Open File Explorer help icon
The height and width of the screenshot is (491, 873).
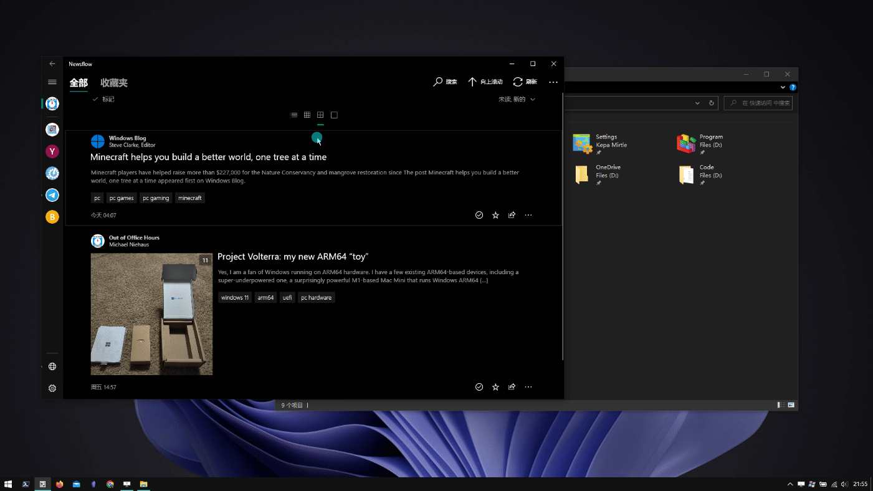pyautogui.click(x=793, y=88)
